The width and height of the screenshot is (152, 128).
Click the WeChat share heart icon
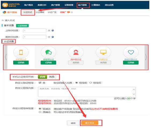[x=131, y=52]
